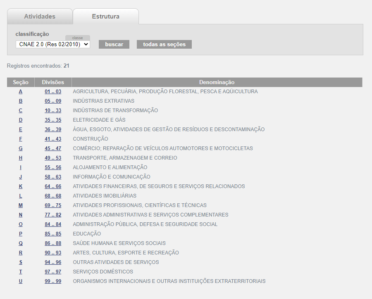Viewport: 372px width, 299px height.
Task: Open divisions 58 .. 63 link
Action: click(53, 177)
